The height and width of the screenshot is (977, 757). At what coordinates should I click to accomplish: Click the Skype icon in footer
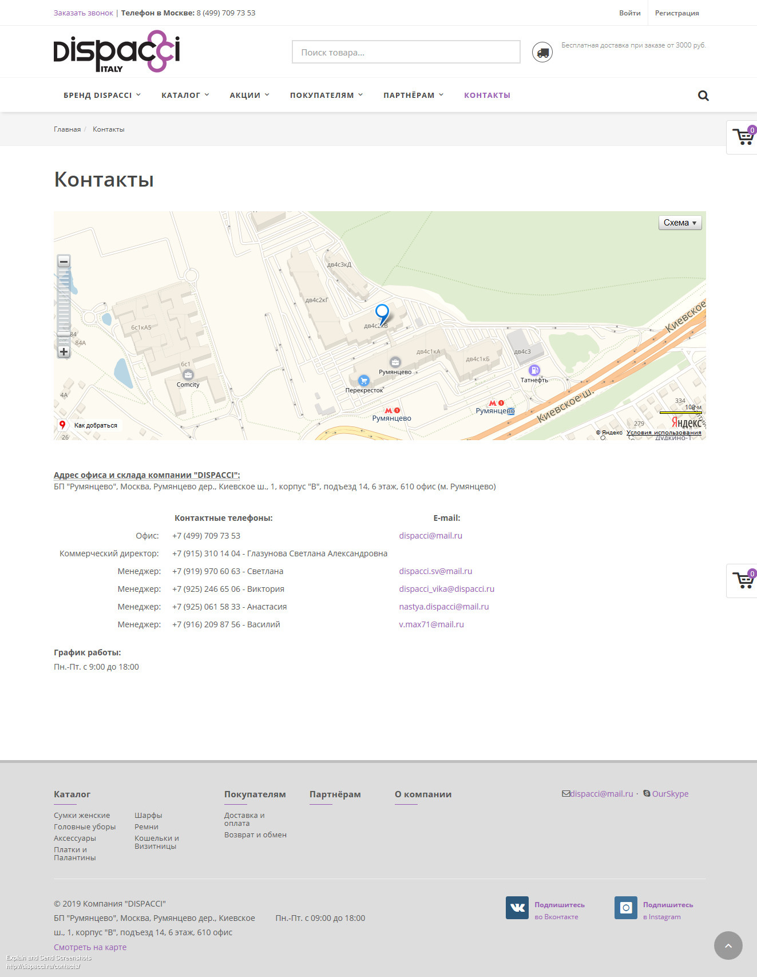(x=647, y=793)
